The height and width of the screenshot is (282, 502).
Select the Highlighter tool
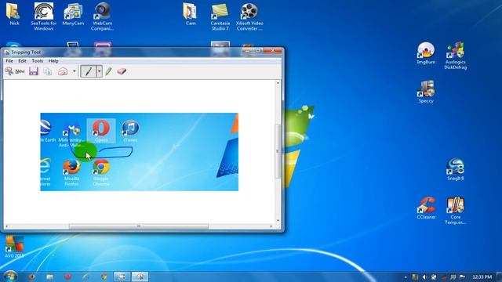click(108, 71)
